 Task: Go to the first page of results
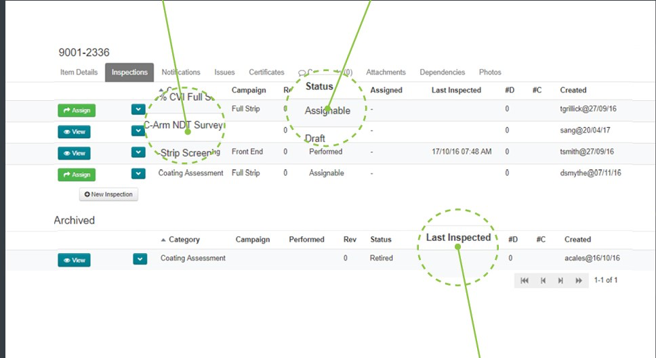pyautogui.click(x=525, y=281)
